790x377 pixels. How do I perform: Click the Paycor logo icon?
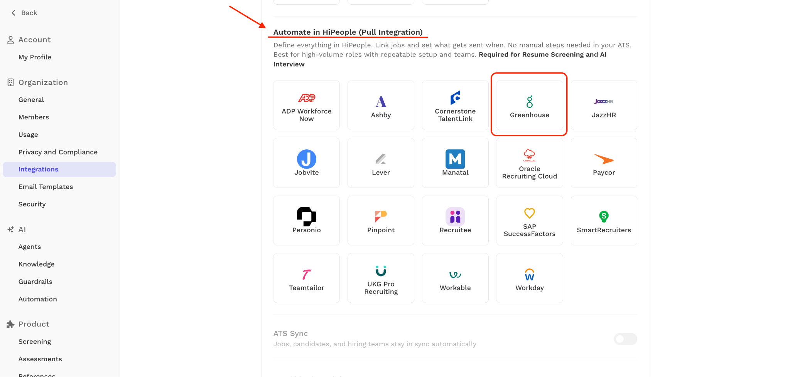click(x=604, y=159)
